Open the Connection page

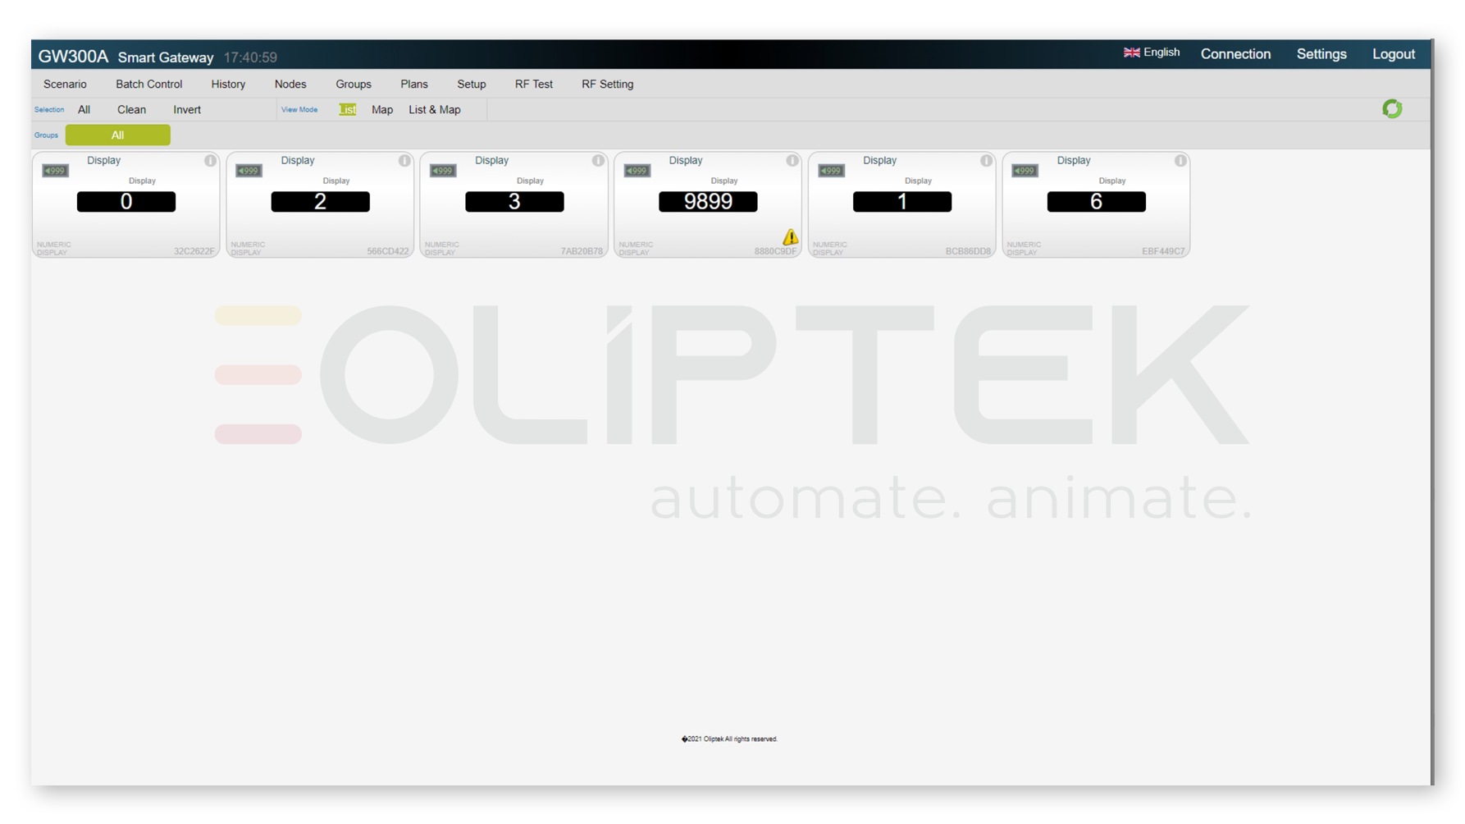1235,54
